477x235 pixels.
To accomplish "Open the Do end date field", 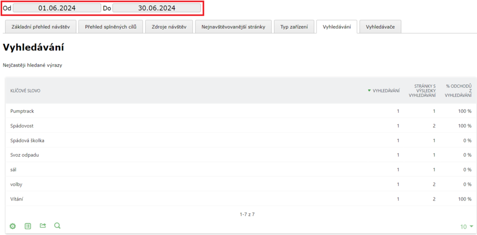I will pyautogui.click(x=156, y=8).
